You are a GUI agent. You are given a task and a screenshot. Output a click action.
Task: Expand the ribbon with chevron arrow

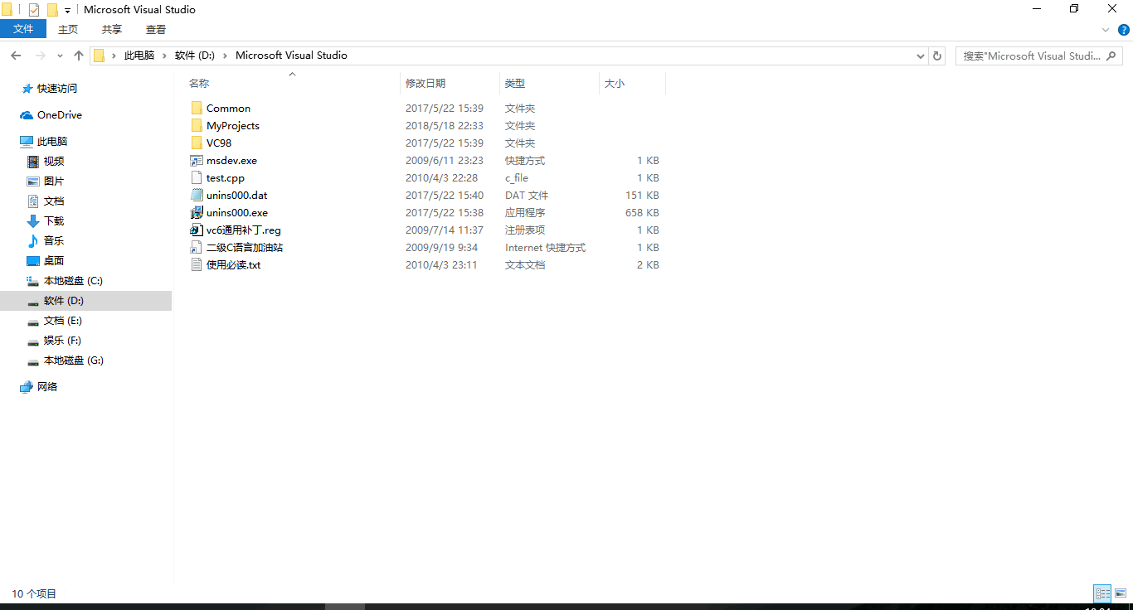pos(1106,29)
